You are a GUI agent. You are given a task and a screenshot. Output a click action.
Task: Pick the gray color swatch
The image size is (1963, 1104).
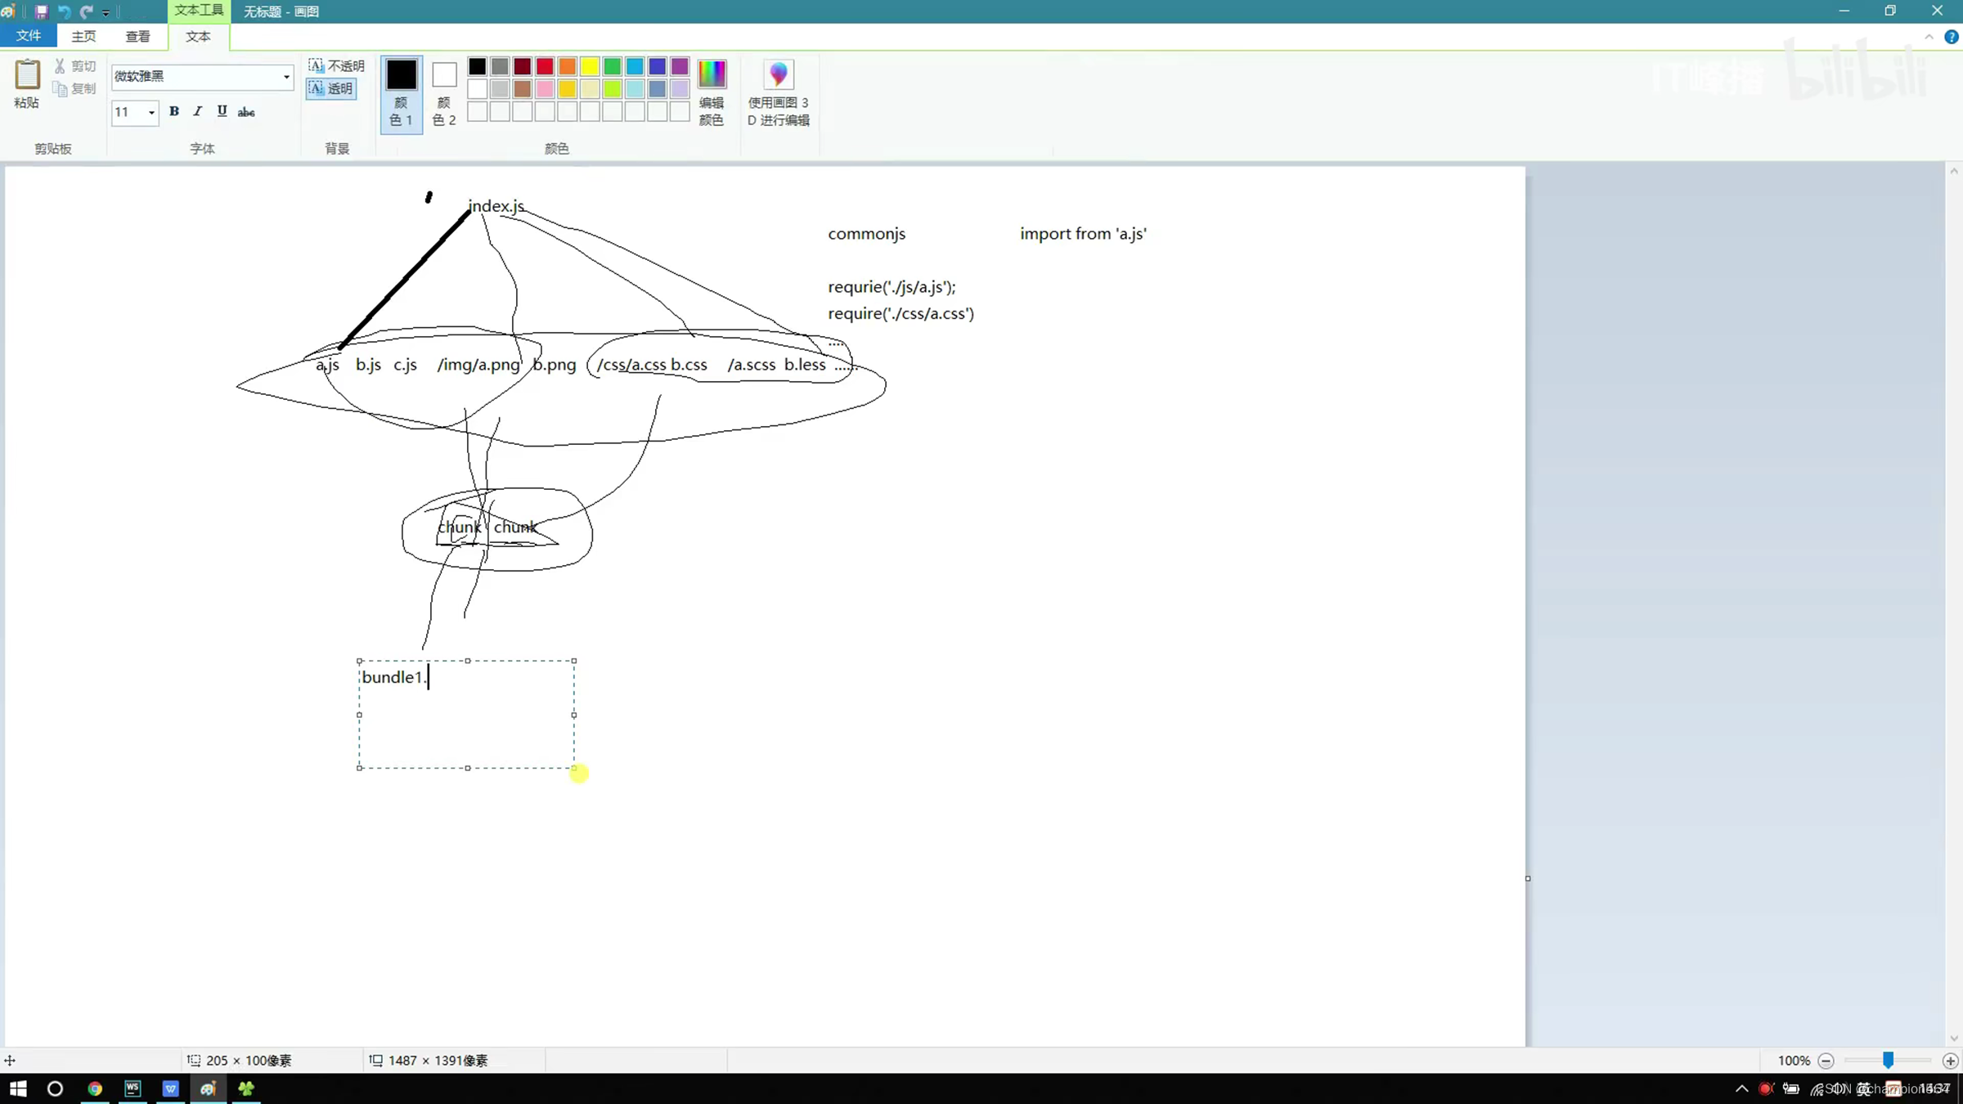click(500, 66)
